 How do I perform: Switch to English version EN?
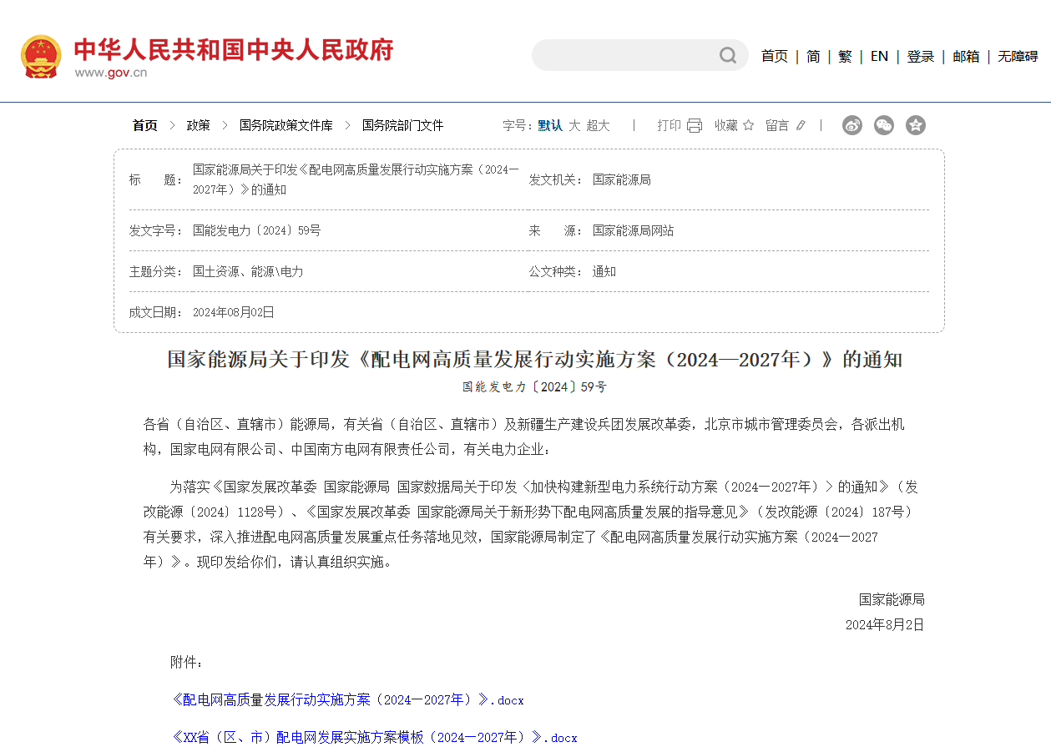tap(879, 56)
